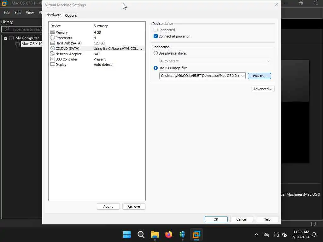
Task: Open the Edit menu in VMware
Action: (18, 13)
